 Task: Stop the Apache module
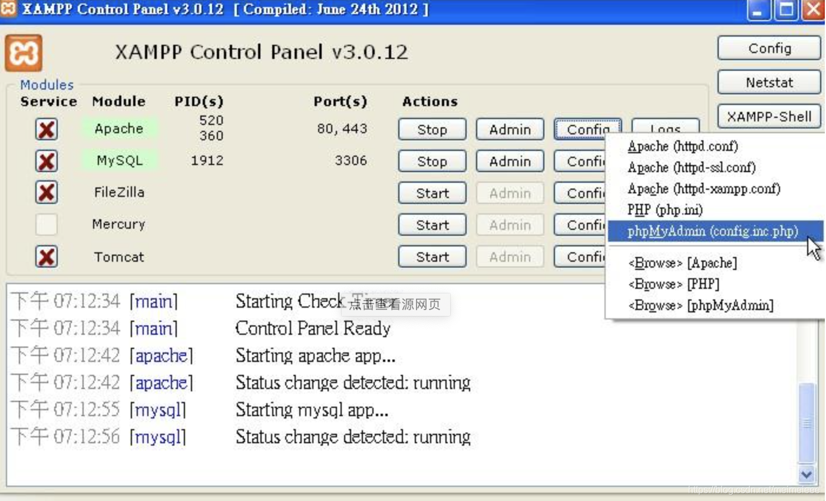pos(432,130)
